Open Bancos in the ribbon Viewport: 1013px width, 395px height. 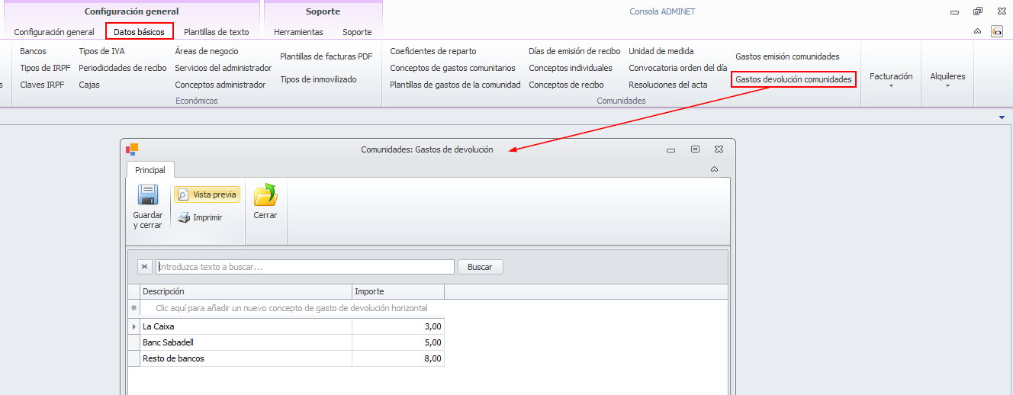(x=33, y=51)
